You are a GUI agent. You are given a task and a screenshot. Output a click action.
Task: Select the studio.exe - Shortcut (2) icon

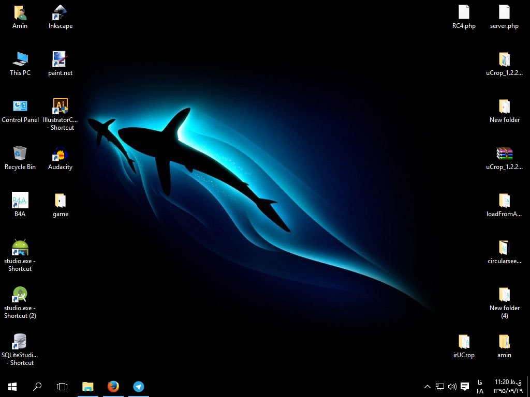20,295
